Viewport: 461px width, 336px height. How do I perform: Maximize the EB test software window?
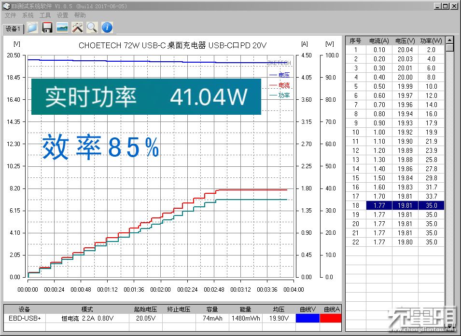pyautogui.click(x=446, y=6)
